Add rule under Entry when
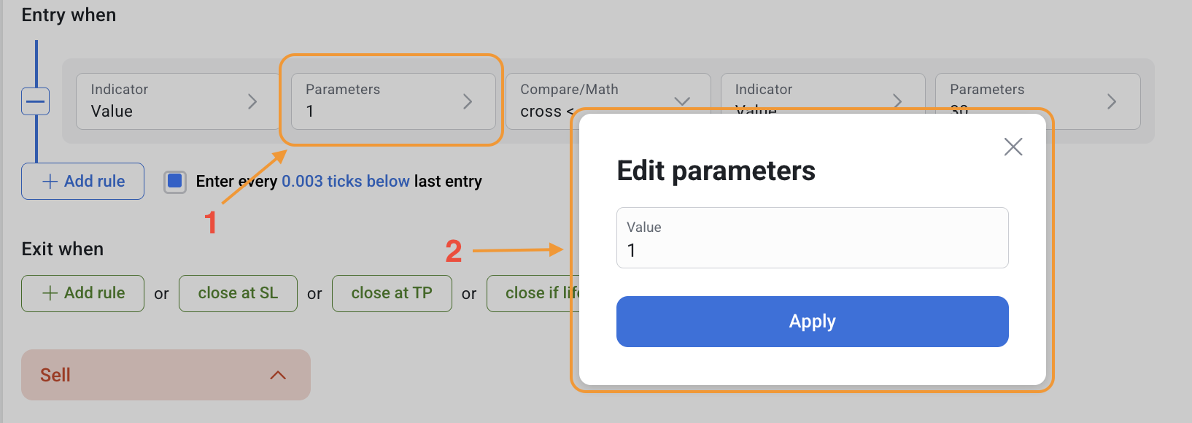Image resolution: width=1192 pixels, height=423 pixels. coord(82,181)
